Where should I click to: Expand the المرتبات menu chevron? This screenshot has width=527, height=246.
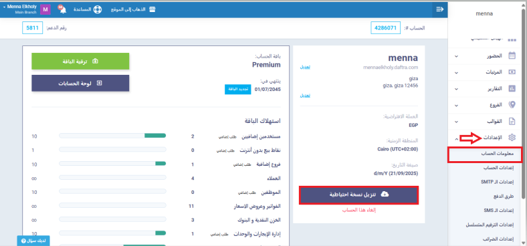click(456, 73)
